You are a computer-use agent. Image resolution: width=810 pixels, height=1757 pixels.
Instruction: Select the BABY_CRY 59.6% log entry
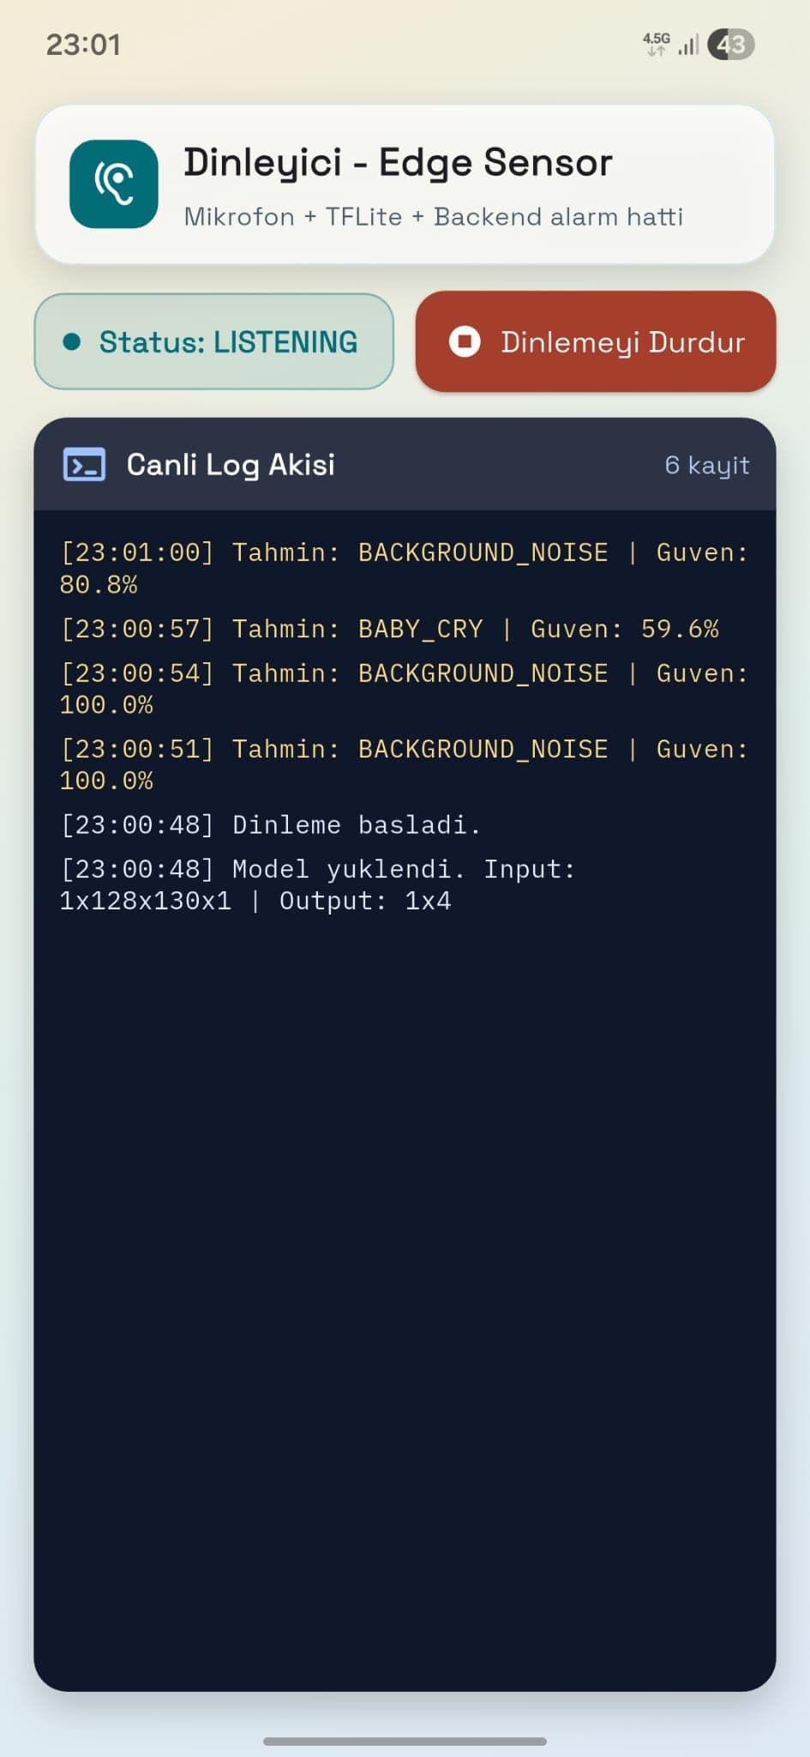click(390, 629)
